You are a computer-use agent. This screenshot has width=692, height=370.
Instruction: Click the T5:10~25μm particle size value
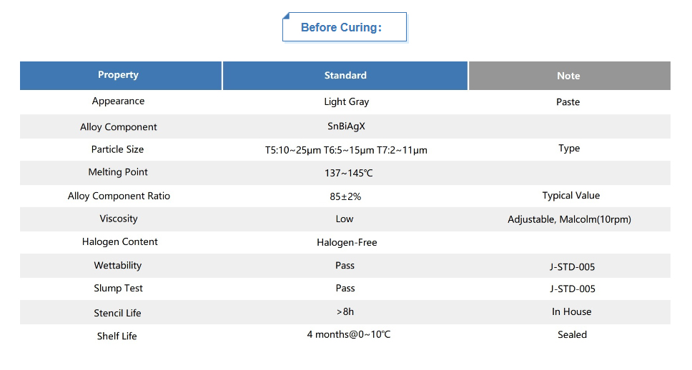coord(294,151)
